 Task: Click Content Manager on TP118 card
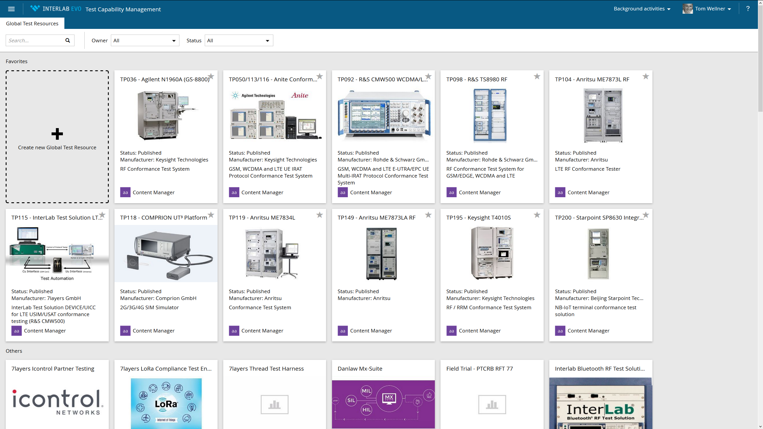click(153, 331)
